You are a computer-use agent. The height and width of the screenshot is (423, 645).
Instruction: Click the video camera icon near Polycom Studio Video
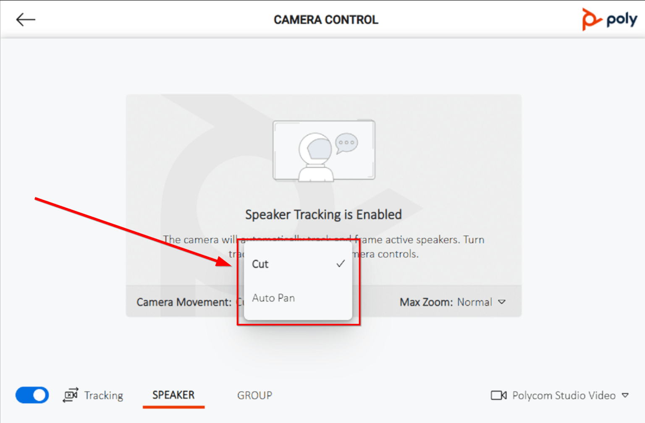(x=498, y=395)
